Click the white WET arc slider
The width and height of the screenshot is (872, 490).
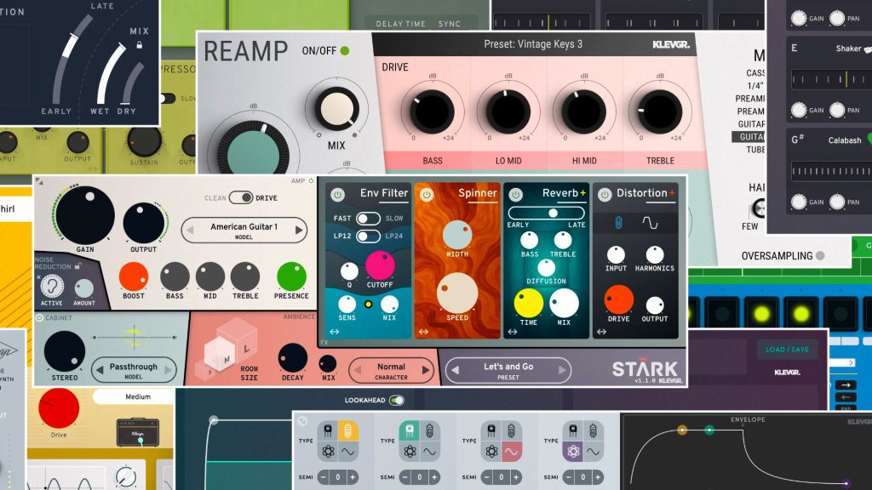pos(112,73)
